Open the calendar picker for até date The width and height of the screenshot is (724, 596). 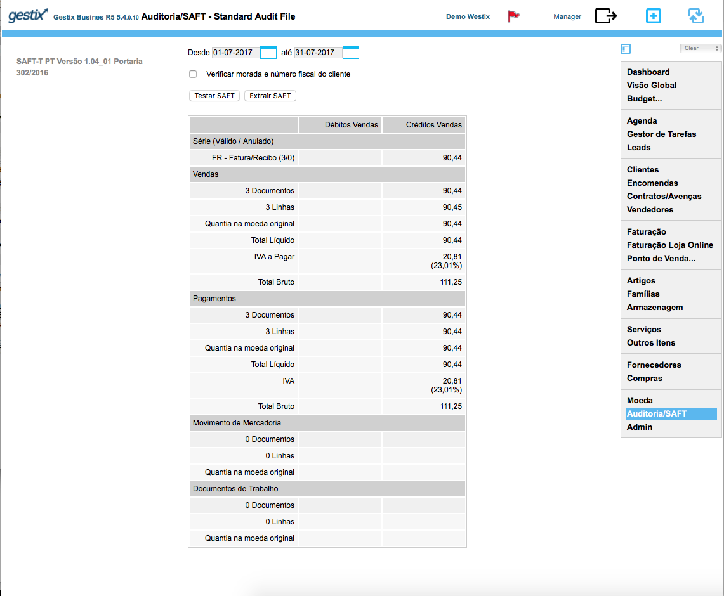(351, 53)
